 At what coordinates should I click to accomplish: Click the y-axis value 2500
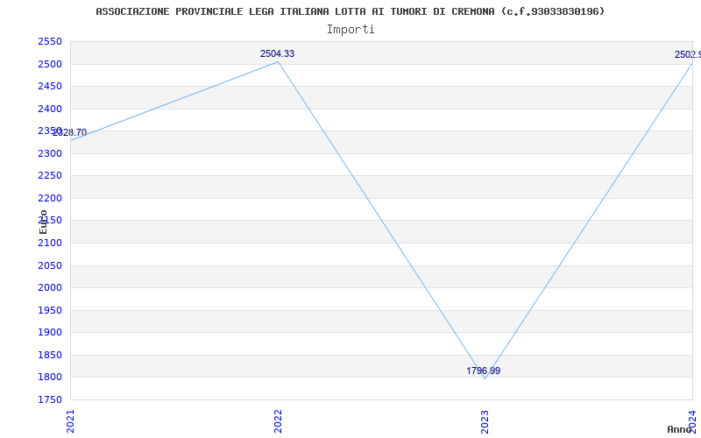coord(50,64)
